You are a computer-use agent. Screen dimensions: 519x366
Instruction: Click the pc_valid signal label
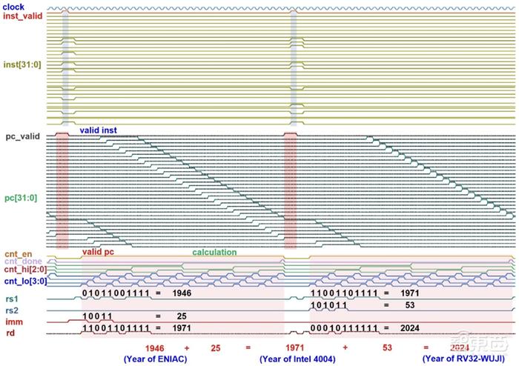23,136
